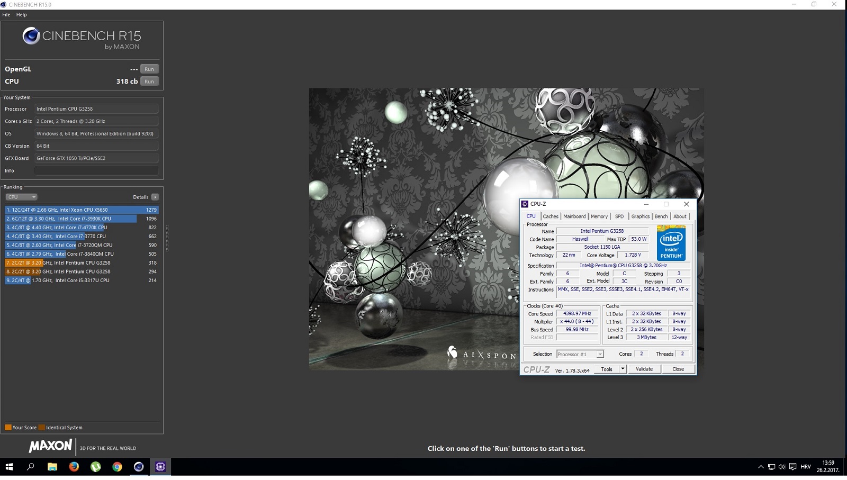Switch to Cinebench via taskbar icon
Screen dimensions: 847x480
(139, 466)
